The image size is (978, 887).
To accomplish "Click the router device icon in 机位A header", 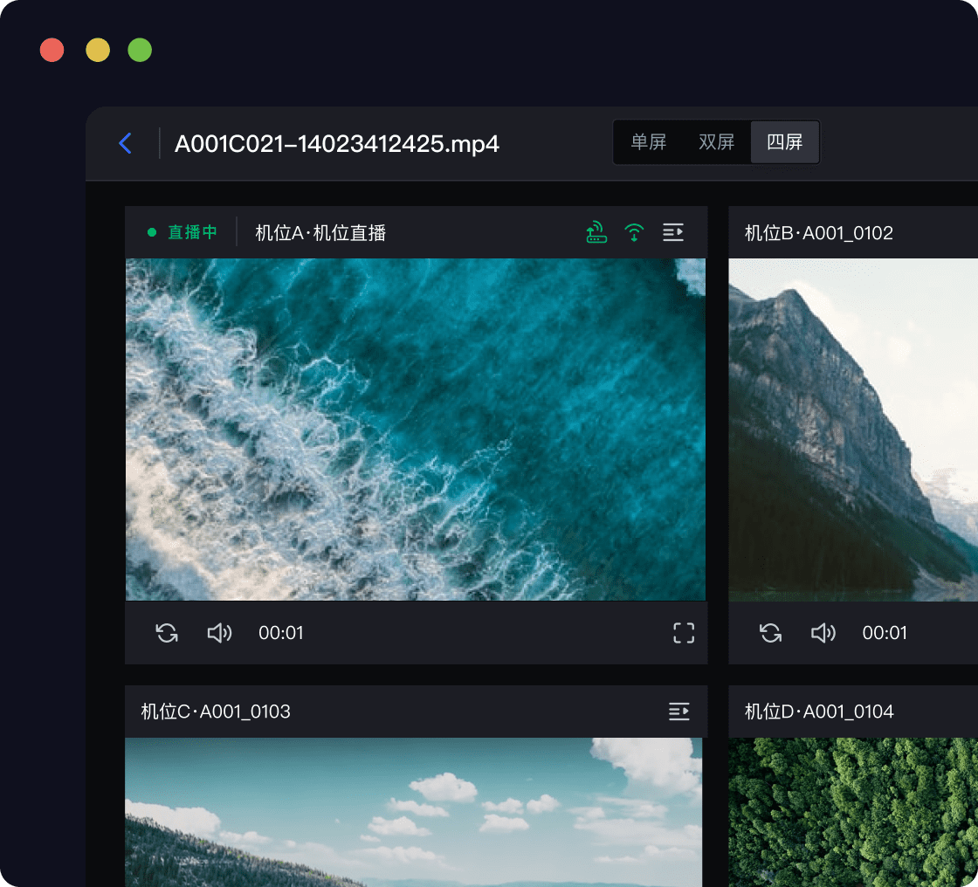I will [x=596, y=232].
